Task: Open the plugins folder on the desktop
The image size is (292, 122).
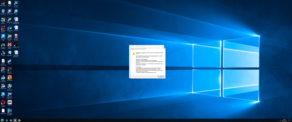Action: pos(10,3)
